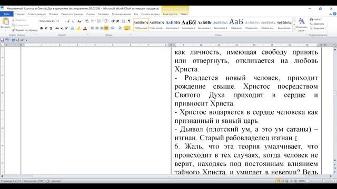Screen dimensions: 337x189
Task: Expand the styles gallery more arrow
Action: pyautogui.click(x=294, y=29)
